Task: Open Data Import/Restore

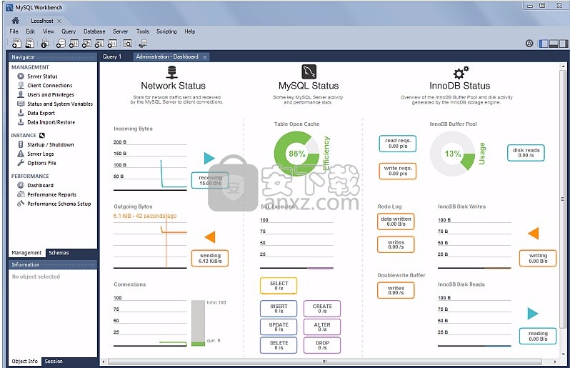Action: pyautogui.click(x=51, y=122)
